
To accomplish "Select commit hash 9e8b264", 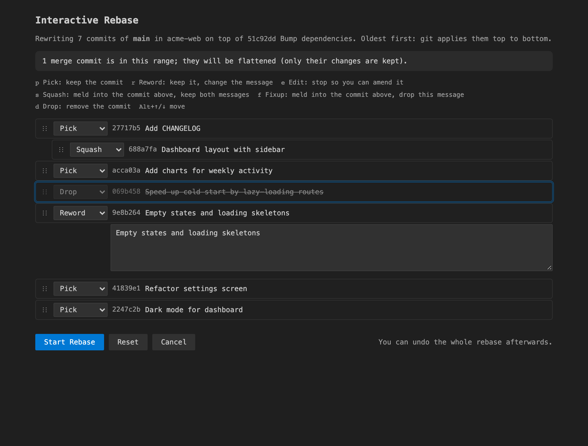I will [126, 213].
